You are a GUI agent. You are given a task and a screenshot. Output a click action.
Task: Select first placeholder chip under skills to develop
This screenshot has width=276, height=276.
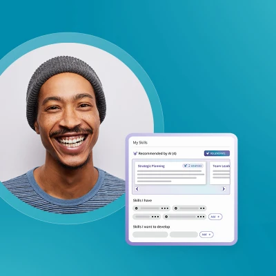coord(150,235)
